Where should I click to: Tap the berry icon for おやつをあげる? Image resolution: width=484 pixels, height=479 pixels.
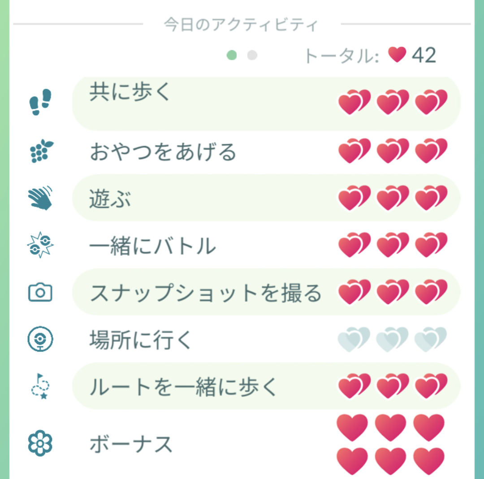coord(41,151)
